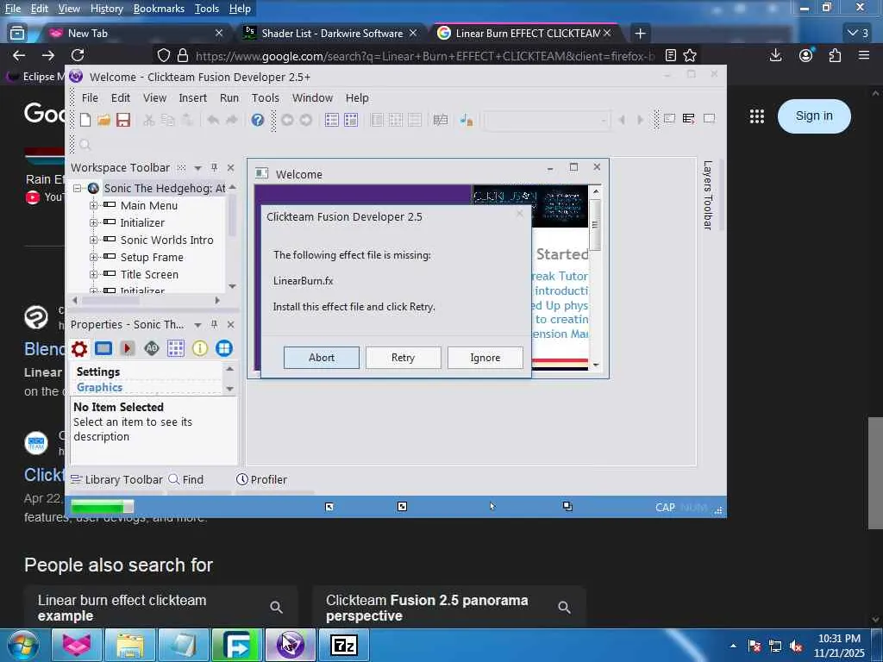This screenshot has height=662, width=883.
Task: Open the Workspace Toolbar dropdown arrow
Action: (197, 168)
